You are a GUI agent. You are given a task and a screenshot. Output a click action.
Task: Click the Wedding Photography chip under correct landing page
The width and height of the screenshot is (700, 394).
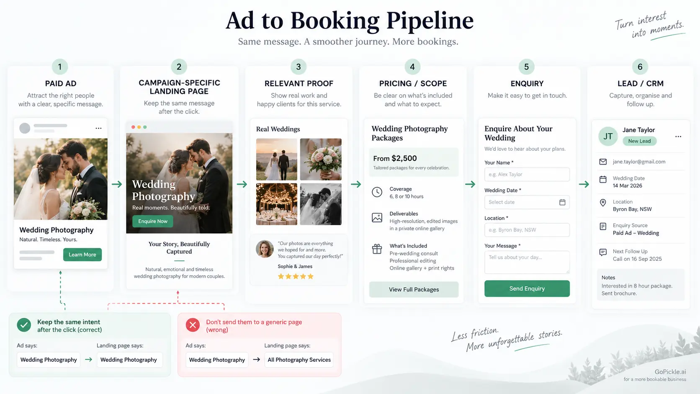pos(129,360)
